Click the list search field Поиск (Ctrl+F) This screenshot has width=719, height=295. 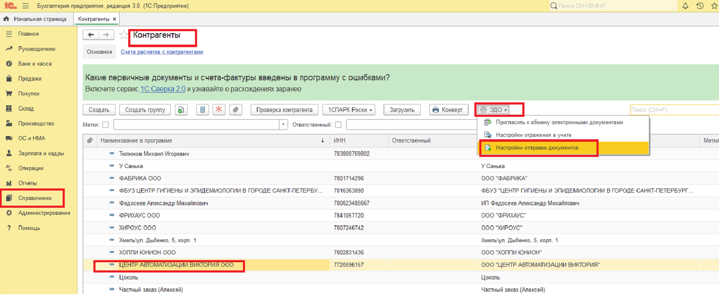(674, 110)
